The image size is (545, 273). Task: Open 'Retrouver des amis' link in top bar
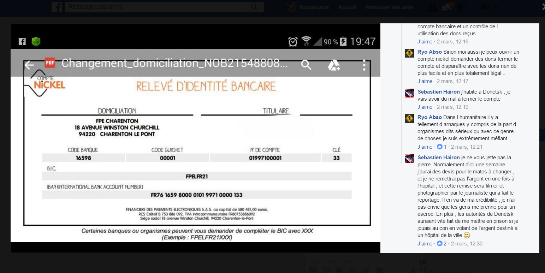(x=389, y=7)
